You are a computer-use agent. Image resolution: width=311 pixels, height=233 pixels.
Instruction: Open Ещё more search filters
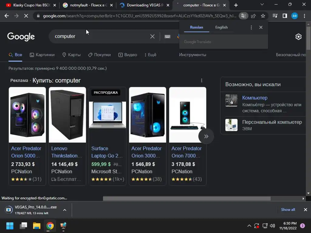pyautogui.click(x=150, y=55)
